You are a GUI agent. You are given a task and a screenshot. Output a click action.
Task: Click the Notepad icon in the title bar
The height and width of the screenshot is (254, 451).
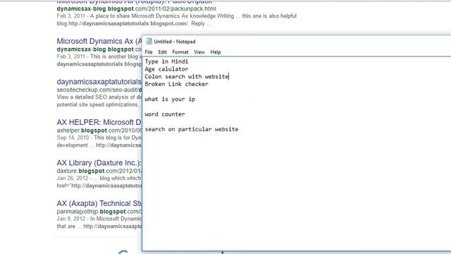(149, 42)
